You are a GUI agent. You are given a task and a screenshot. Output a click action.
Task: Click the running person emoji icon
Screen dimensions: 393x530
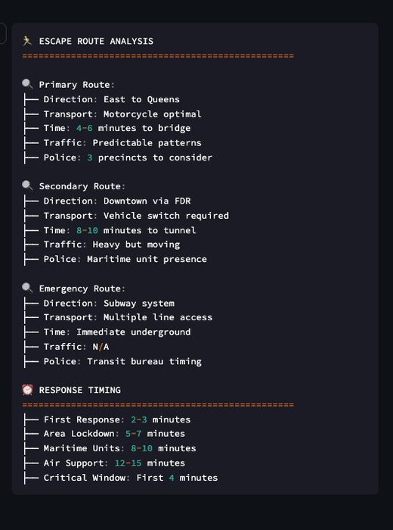click(27, 41)
